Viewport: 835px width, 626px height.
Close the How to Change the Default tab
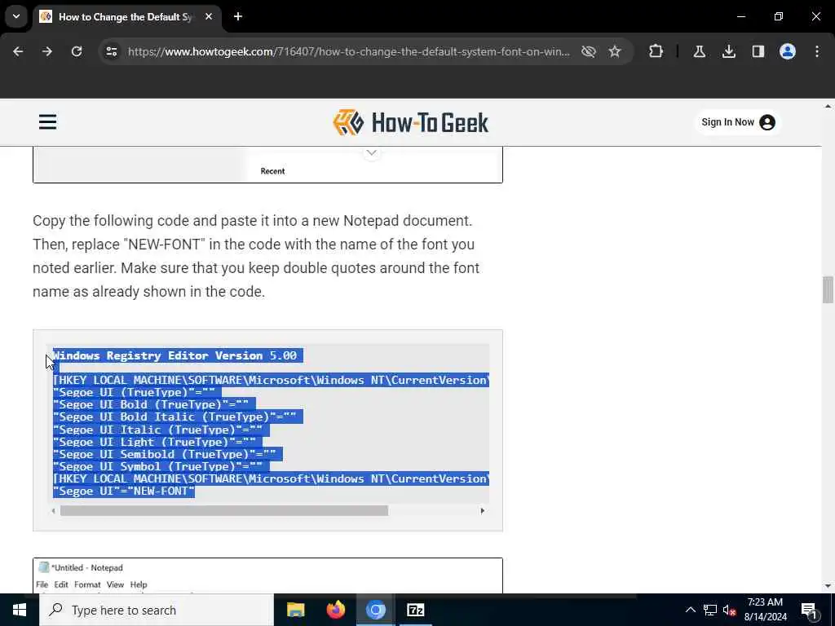209,16
